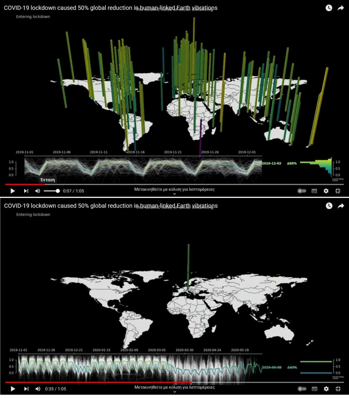Toggle autoplay switch in top player
Screen dimensions: 349x398
coord(302,191)
